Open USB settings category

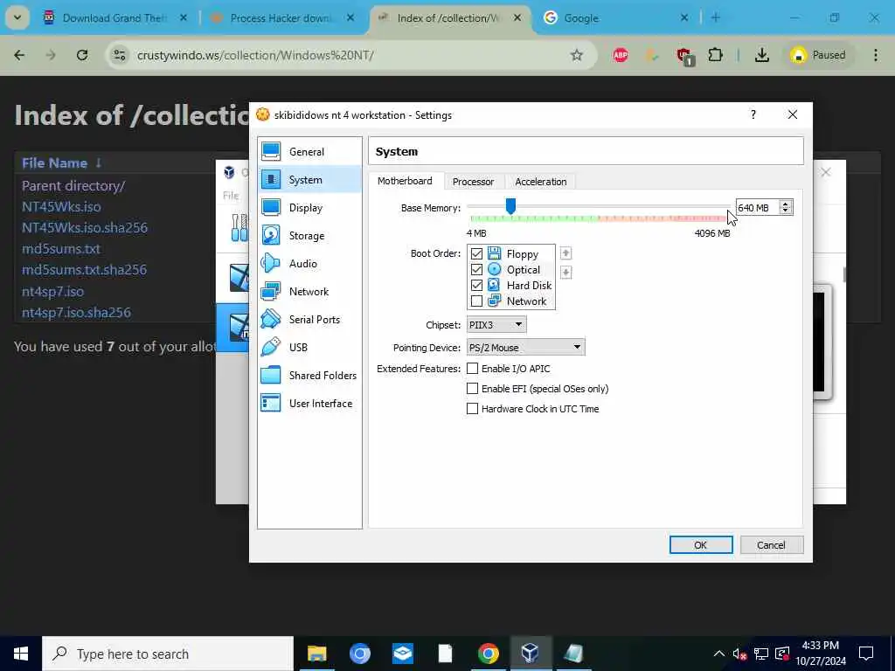pos(309,348)
